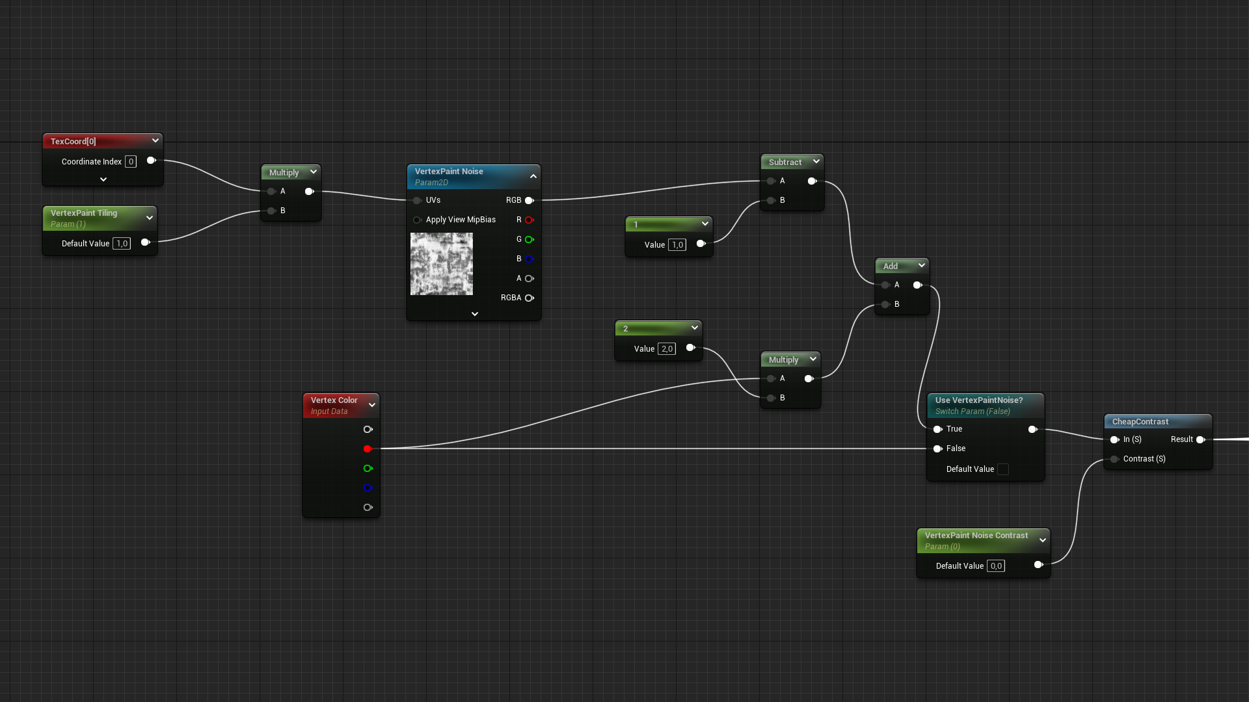Click the green G output pin on VertexPaint Noise
1249x702 pixels.
[529, 240]
